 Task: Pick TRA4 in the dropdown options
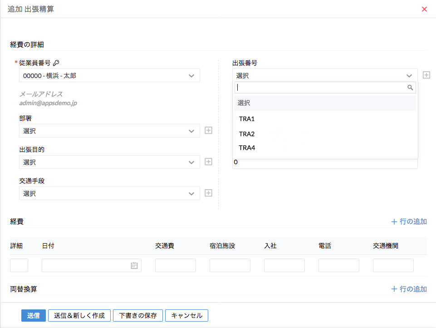pos(247,147)
